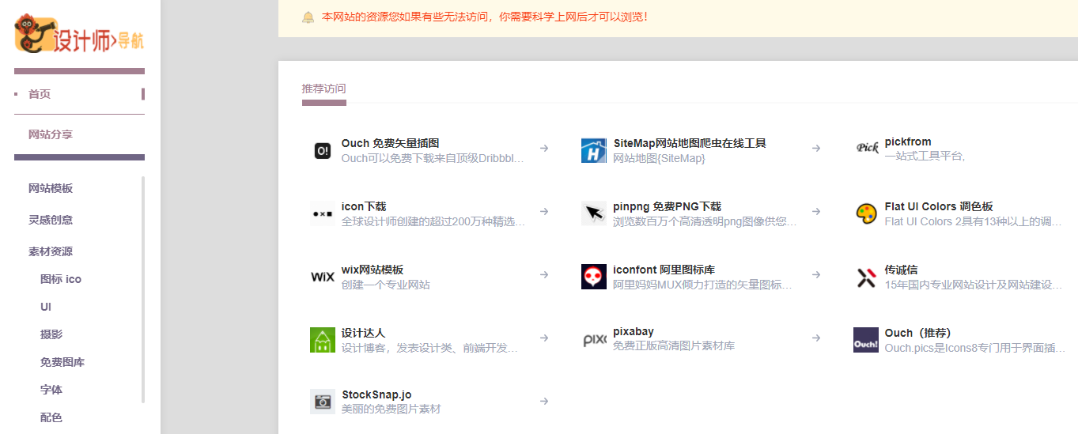This screenshot has height=434, width=1078.
Task: Expand the 素材资源 sidebar category
Action: pos(51,251)
